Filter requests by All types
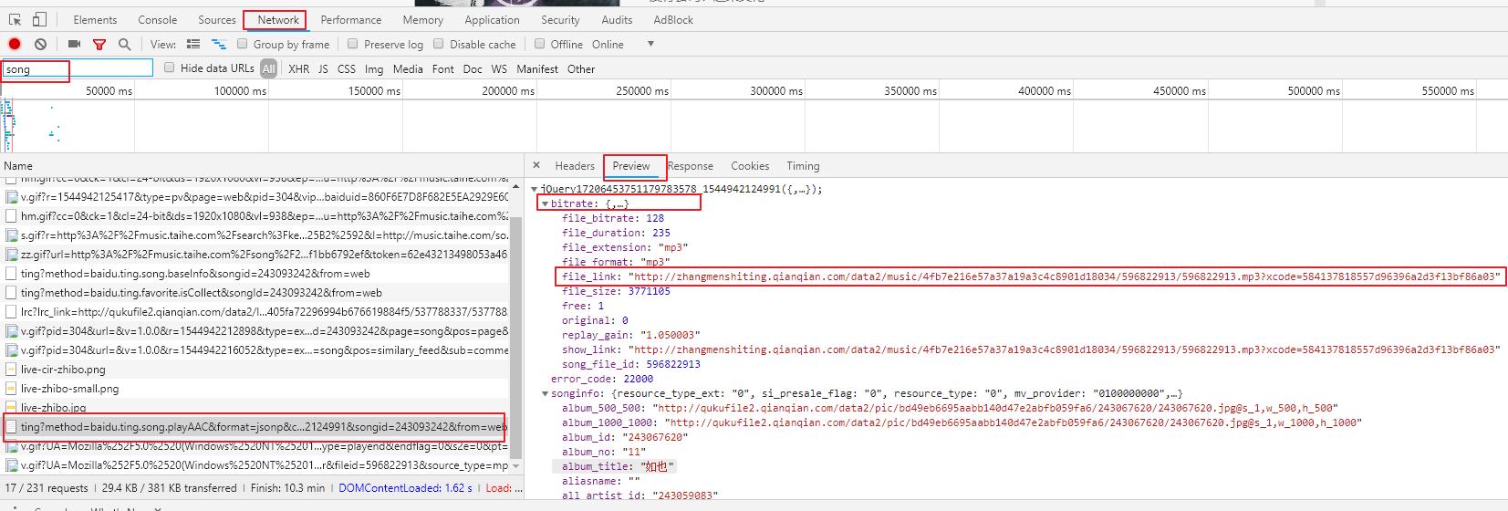Image resolution: width=1508 pixels, height=511 pixels. click(x=268, y=68)
